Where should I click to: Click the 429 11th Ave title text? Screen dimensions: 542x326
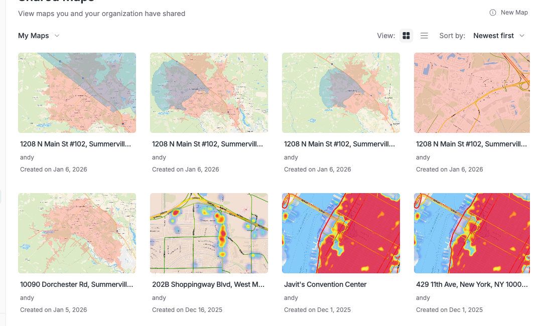(x=472, y=284)
